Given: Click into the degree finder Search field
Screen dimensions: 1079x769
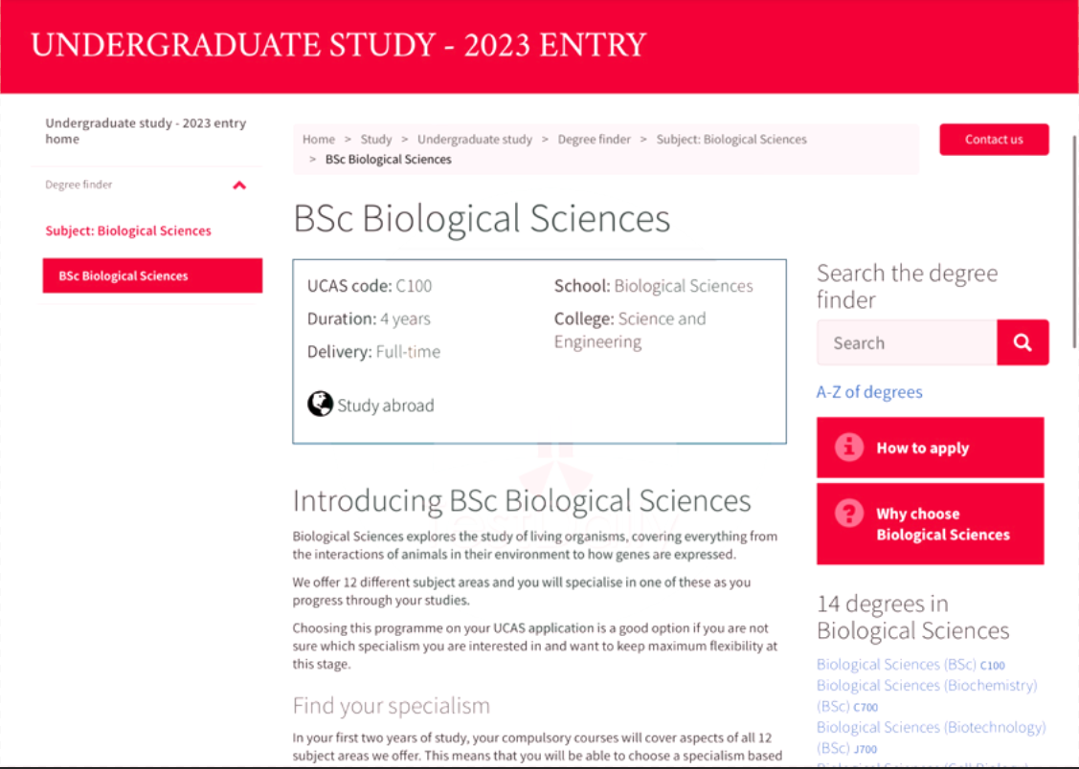Looking at the screenshot, I should [907, 342].
